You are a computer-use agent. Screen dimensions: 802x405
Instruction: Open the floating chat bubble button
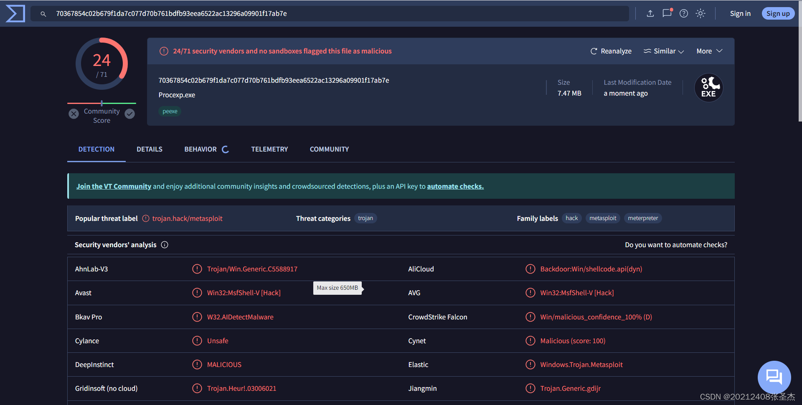coord(774,377)
